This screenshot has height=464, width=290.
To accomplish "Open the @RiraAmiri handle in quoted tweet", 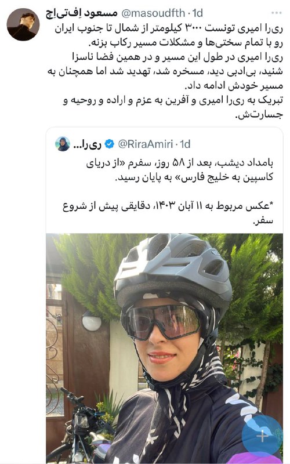I will point(146,144).
